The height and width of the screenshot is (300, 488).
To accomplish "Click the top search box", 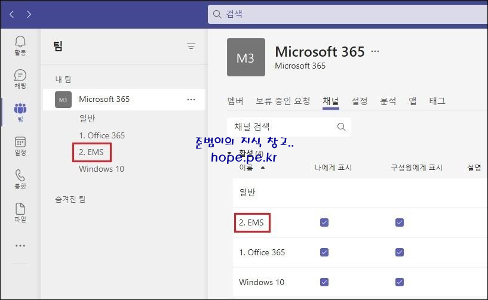I will pyautogui.click(x=348, y=14).
